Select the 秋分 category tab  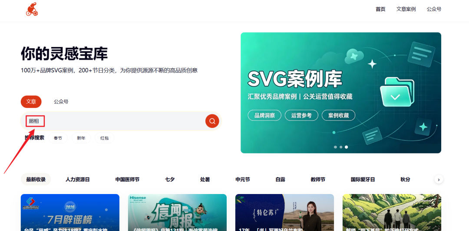pyautogui.click(x=405, y=180)
